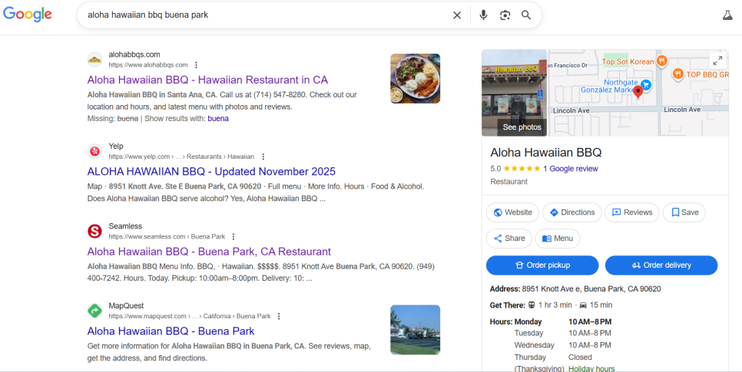Expand the map to full view
The image size is (742, 372).
[717, 61]
